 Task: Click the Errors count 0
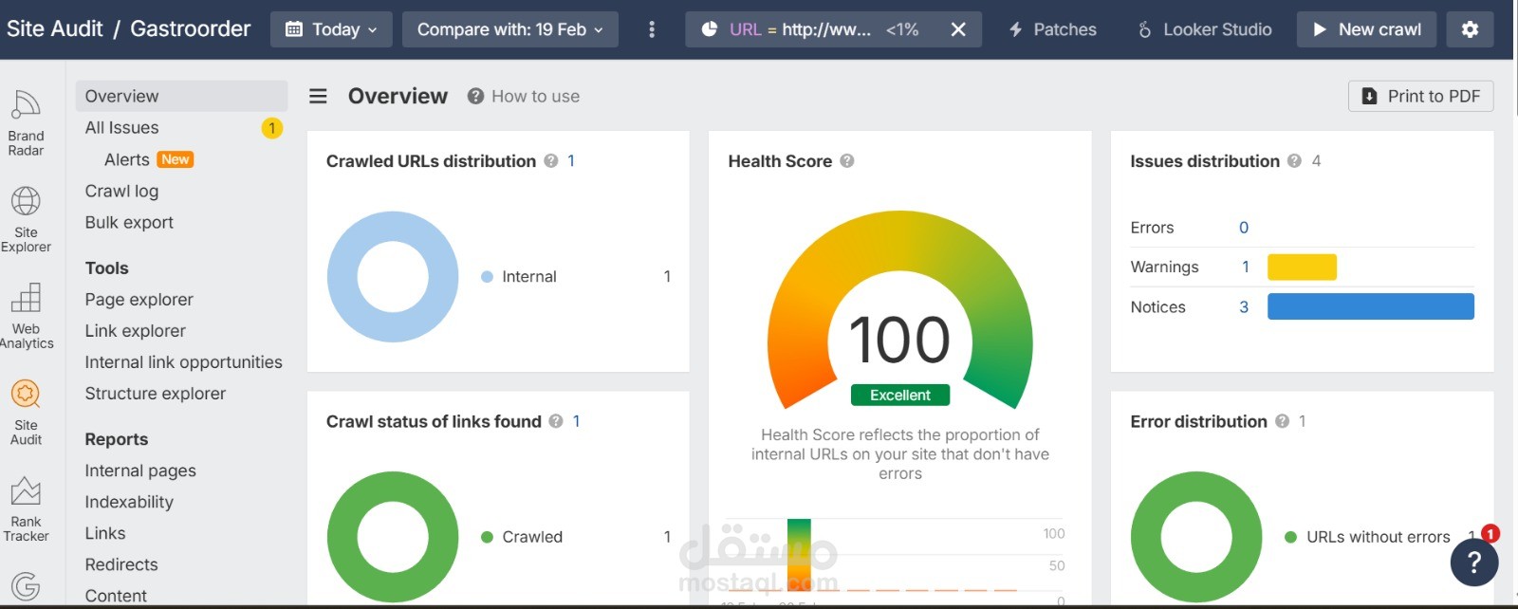pyautogui.click(x=1244, y=228)
